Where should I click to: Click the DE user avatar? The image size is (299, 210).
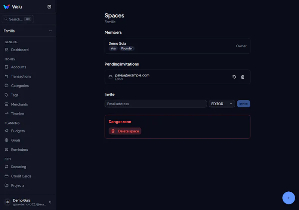click(7, 202)
